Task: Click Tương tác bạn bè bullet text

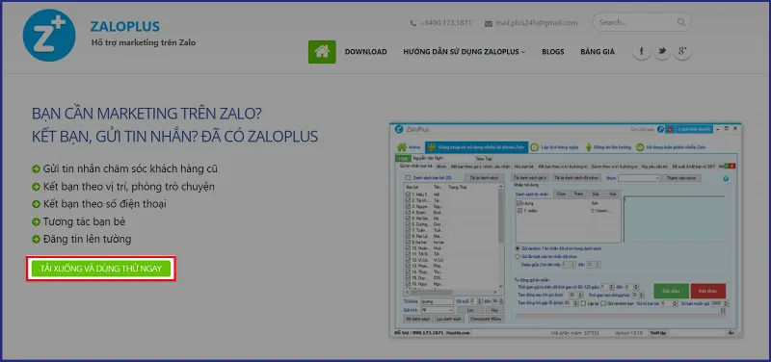Action: (x=84, y=221)
